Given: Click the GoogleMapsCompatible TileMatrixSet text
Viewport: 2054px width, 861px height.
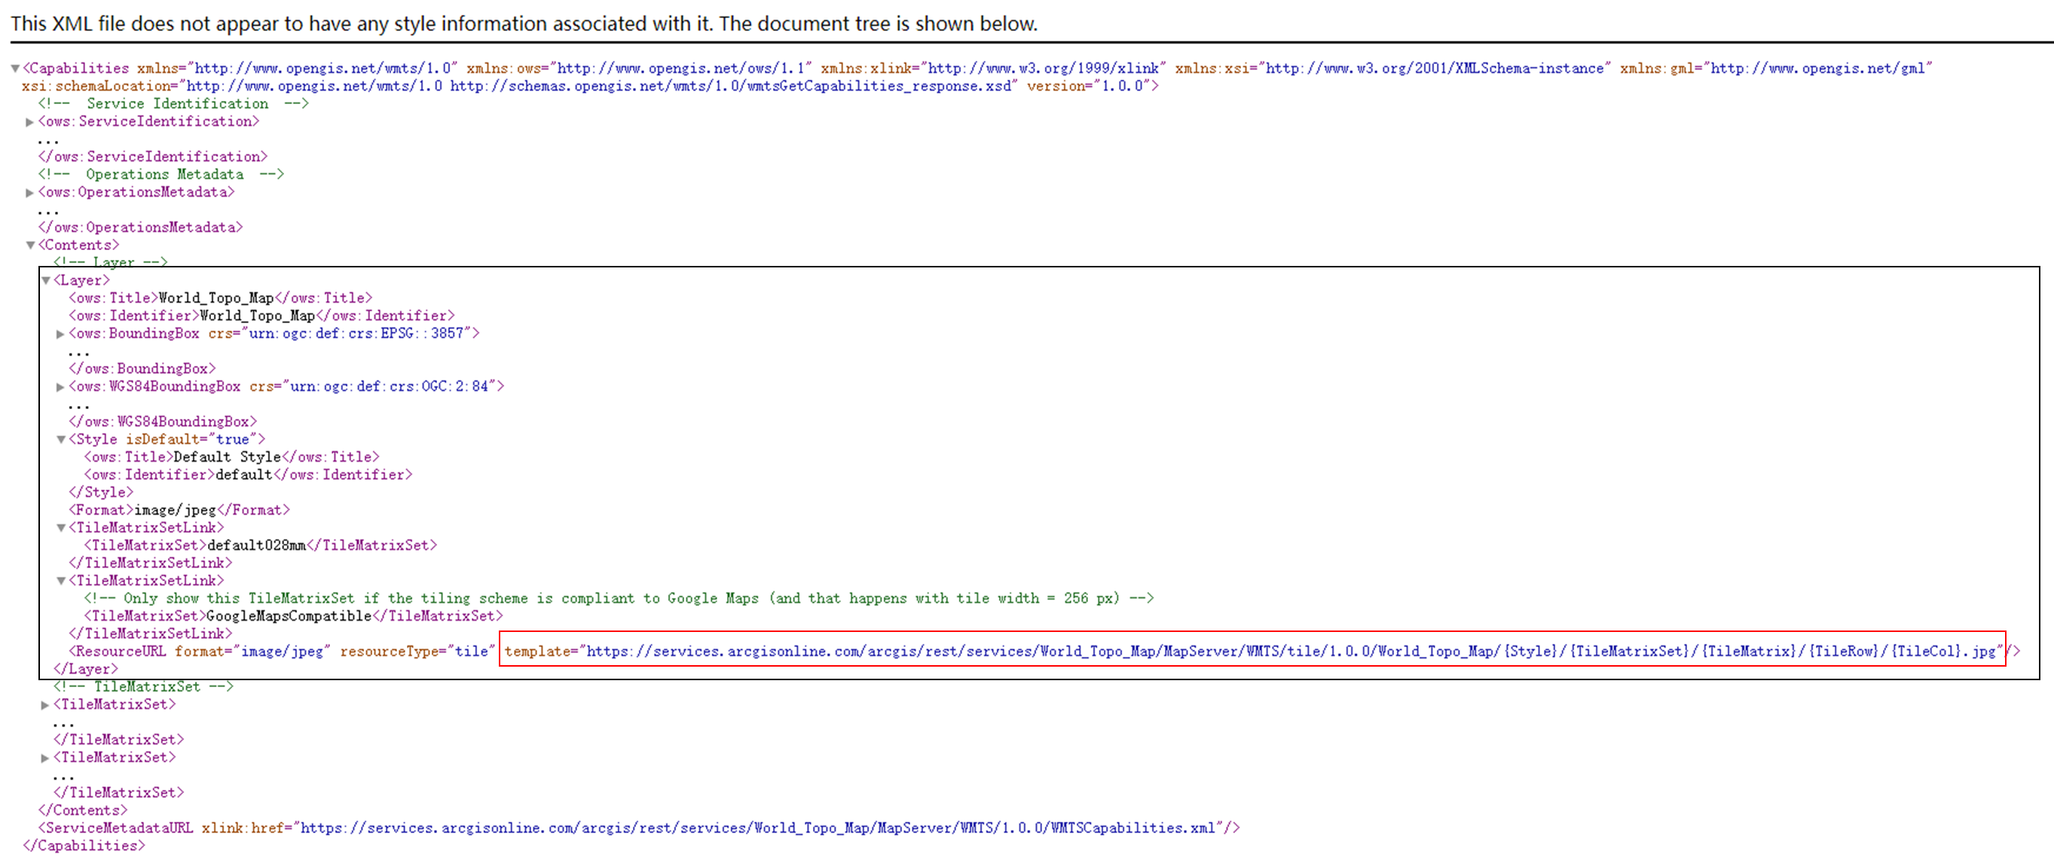Looking at the screenshot, I should (289, 616).
